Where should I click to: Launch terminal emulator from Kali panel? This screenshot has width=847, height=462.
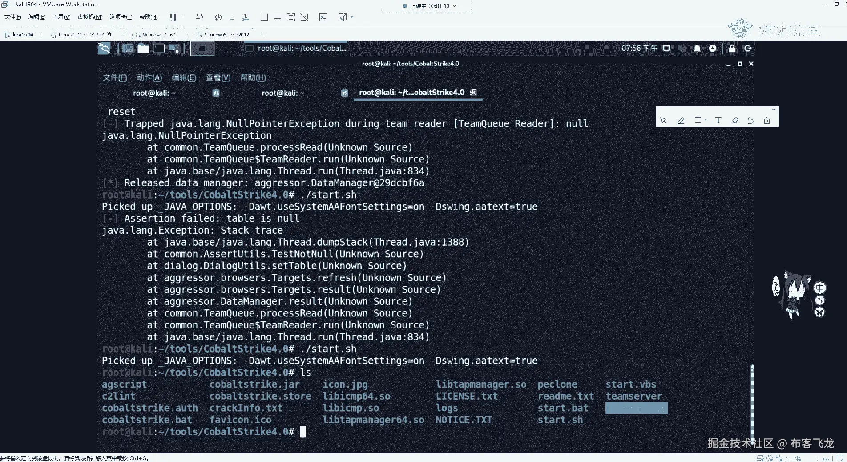coord(159,49)
